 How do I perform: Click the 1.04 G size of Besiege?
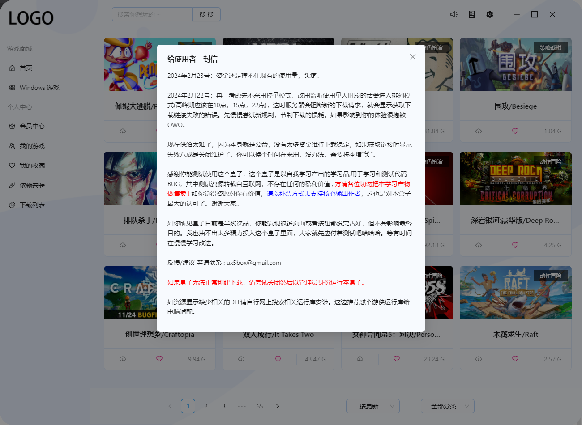tap(552, 131)
